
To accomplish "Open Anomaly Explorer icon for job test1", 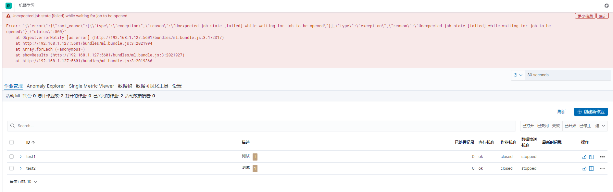I will [591, 157].
